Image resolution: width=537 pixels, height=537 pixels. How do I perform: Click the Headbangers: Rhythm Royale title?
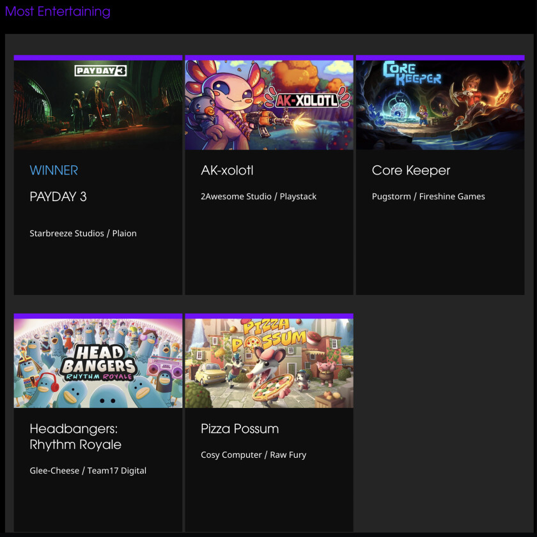(75, 437)
